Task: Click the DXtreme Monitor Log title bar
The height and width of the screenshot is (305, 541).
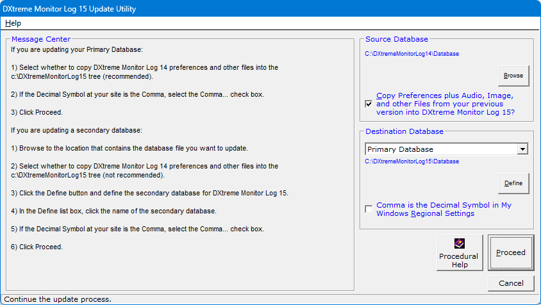Action: (x=192, y=9)
